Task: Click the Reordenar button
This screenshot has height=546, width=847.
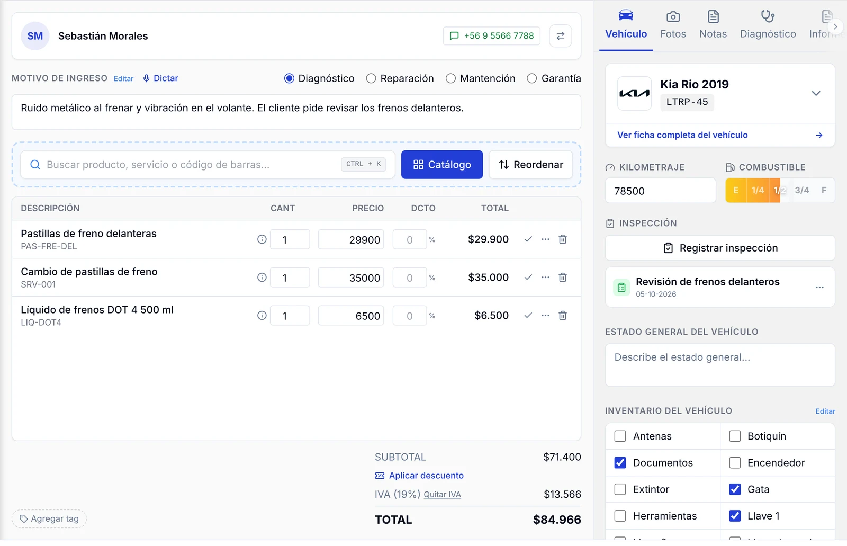Action: pos(530,165)
